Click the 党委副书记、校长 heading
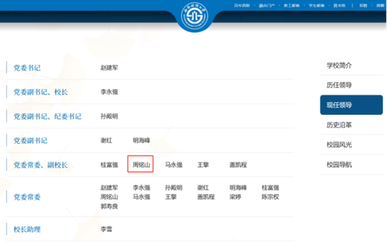The width and height of the screenshot is (387, 242). pyautogui.click(x=41, y=92)
